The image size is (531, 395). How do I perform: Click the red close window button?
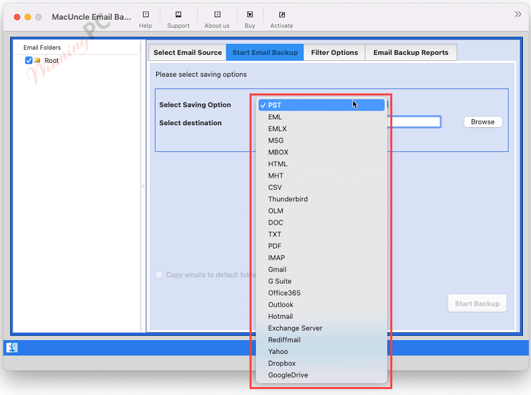[x=17, y=17]
